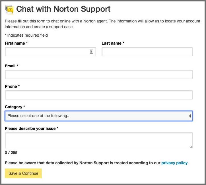Click the up-down arrows on Category select
The height and width of the screenshot is (185, 206).
(190, 116)
